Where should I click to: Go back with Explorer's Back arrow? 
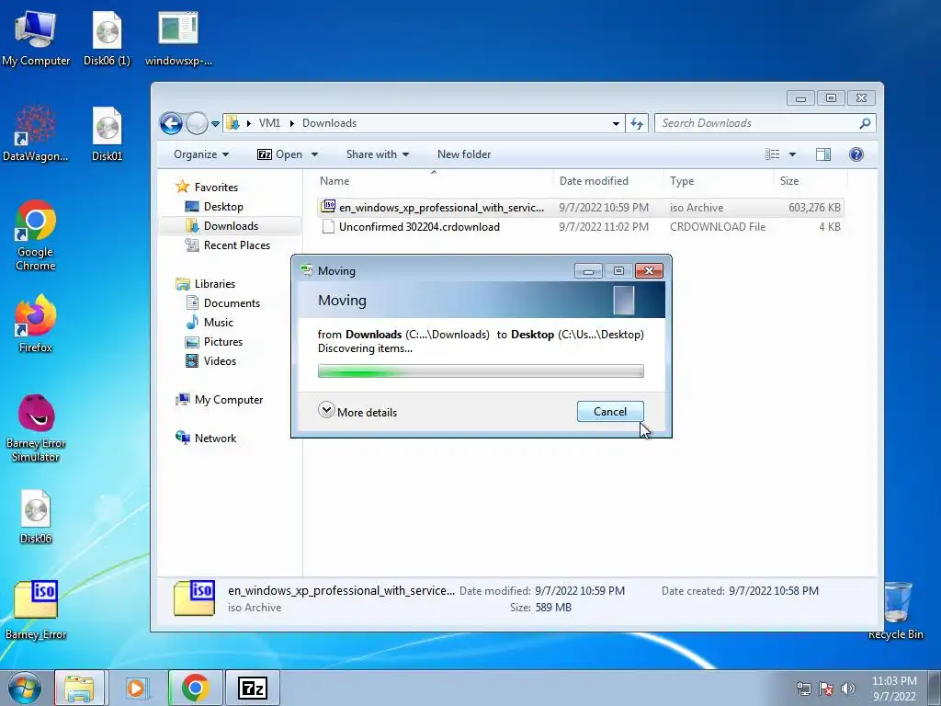[171, 124]
